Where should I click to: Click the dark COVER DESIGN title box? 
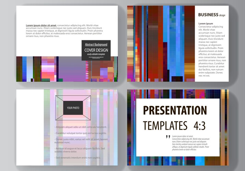tap(96, 51)
